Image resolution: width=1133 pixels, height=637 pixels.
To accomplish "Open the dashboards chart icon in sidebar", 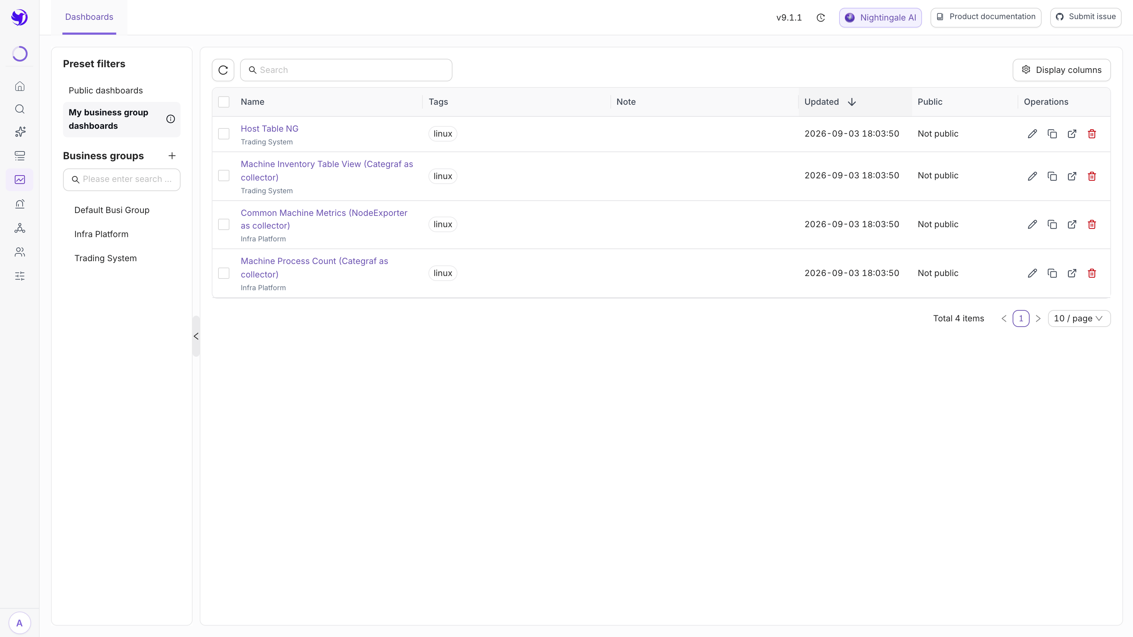I will [x=20, y=179].
